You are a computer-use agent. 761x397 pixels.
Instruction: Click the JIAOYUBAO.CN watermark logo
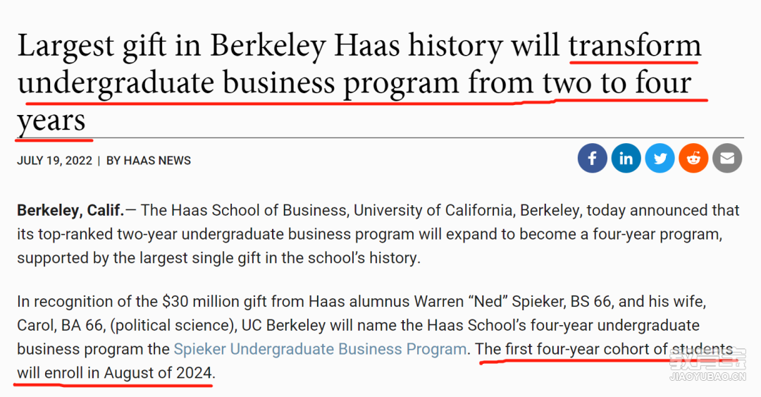pyautogui.click(x=707, y=365)
